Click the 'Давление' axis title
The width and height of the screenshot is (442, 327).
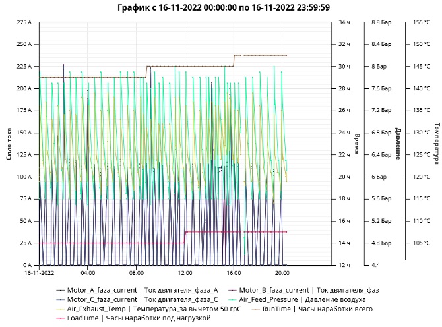coord(398,144)
